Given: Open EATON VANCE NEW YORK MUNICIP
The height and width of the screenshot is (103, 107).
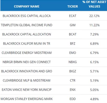Looking at the screenshot, I should (27, 90).
